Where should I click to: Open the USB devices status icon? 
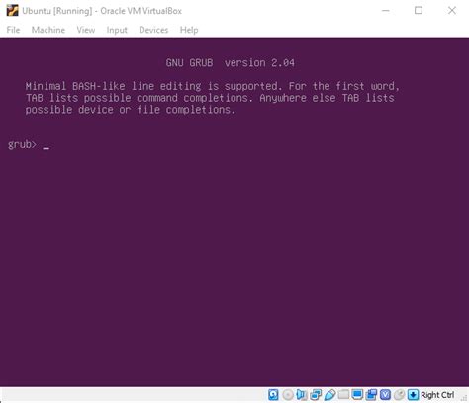pyautogui.click(x=329, y=394)
